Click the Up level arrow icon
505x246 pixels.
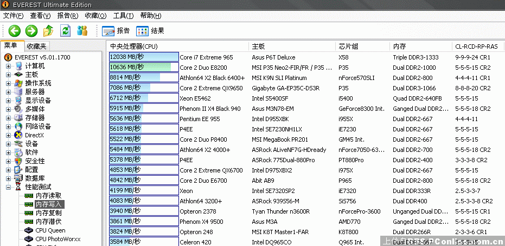coord(48,31)
